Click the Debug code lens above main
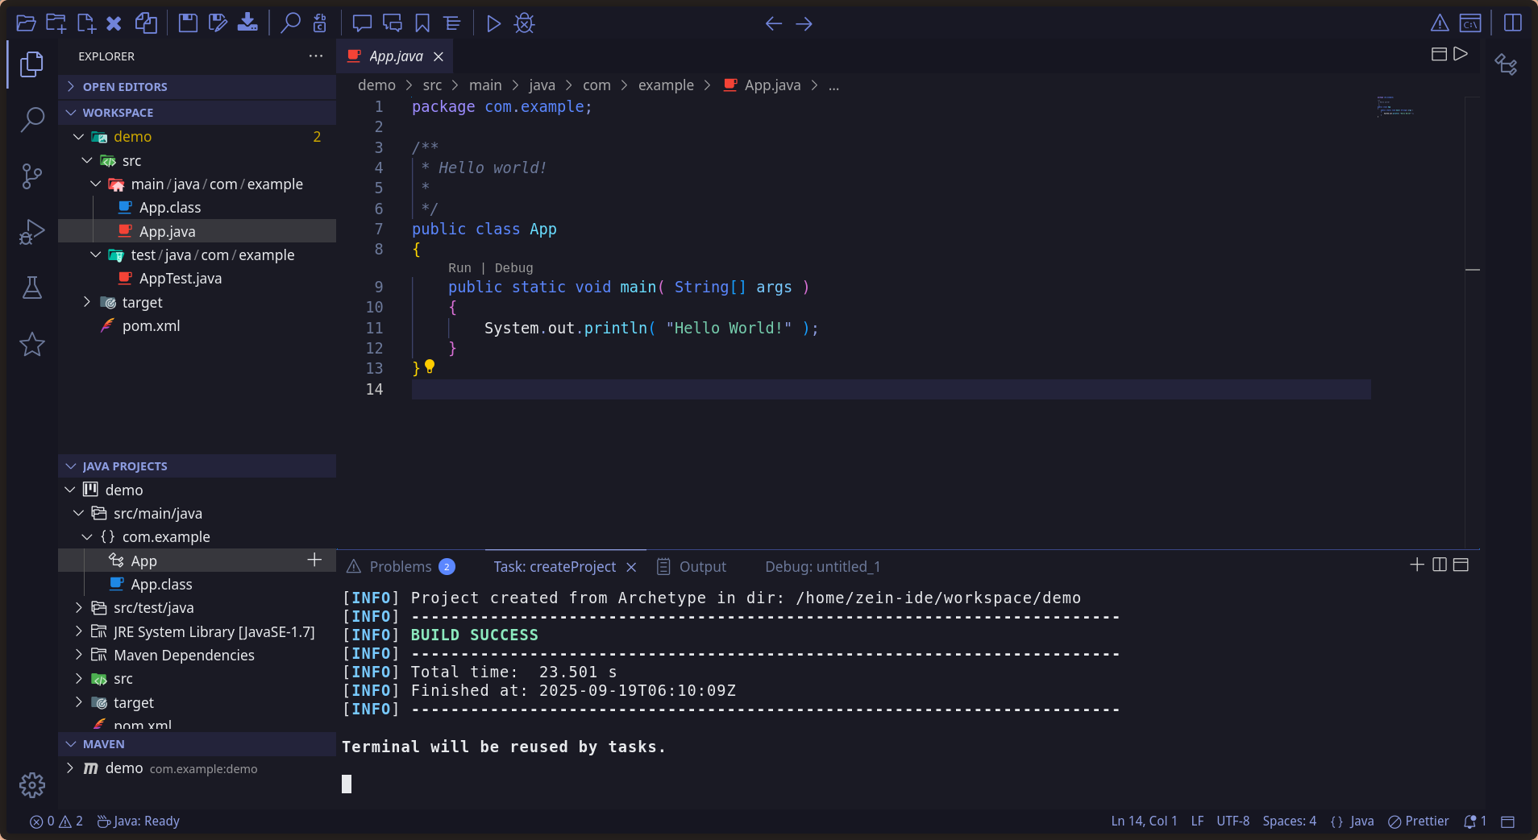Viewport: 1538px width, 840px height. tap(513, 268)
